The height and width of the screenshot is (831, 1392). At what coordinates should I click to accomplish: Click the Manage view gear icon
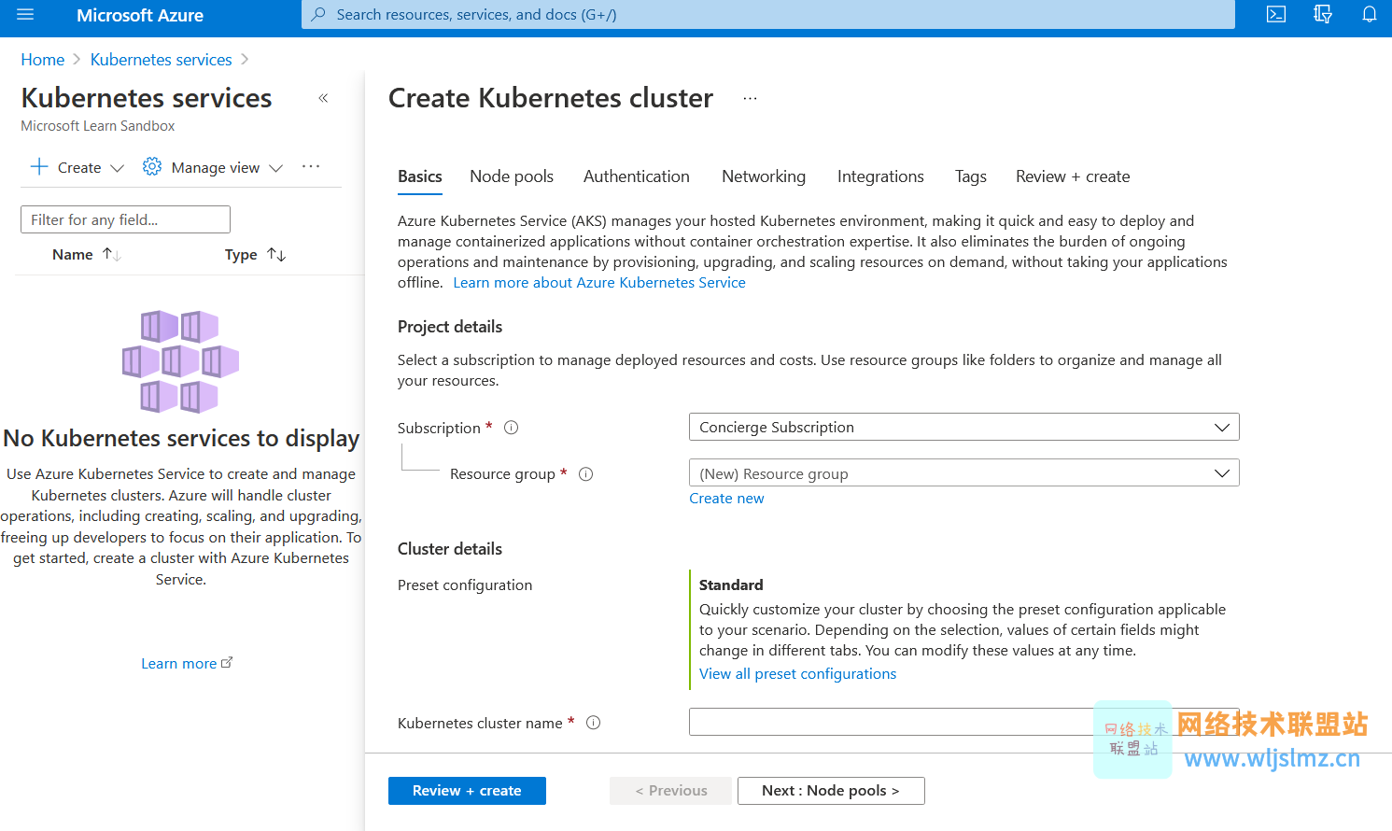[152, 167]
